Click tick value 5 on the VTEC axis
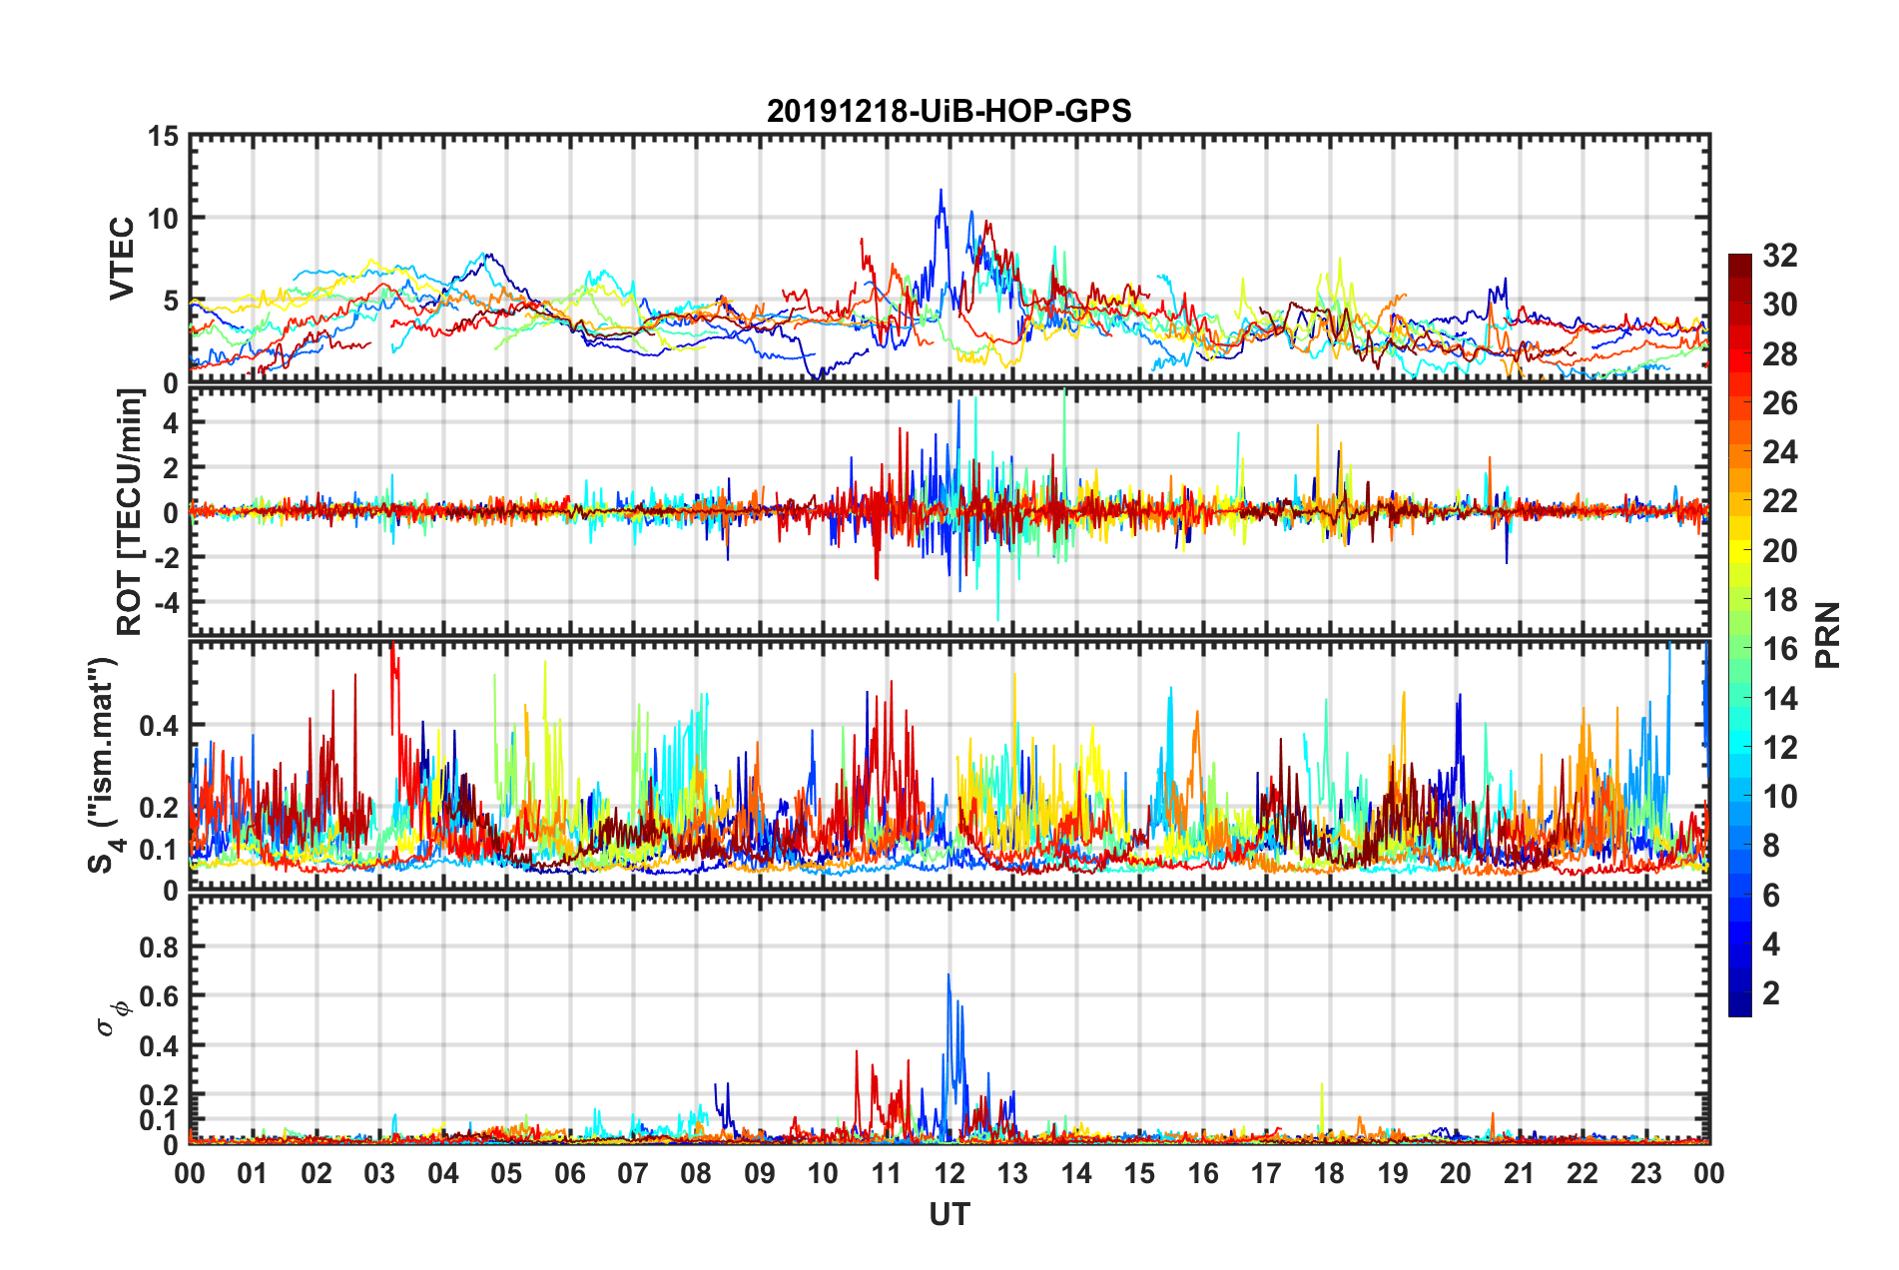 coord(171,301)
